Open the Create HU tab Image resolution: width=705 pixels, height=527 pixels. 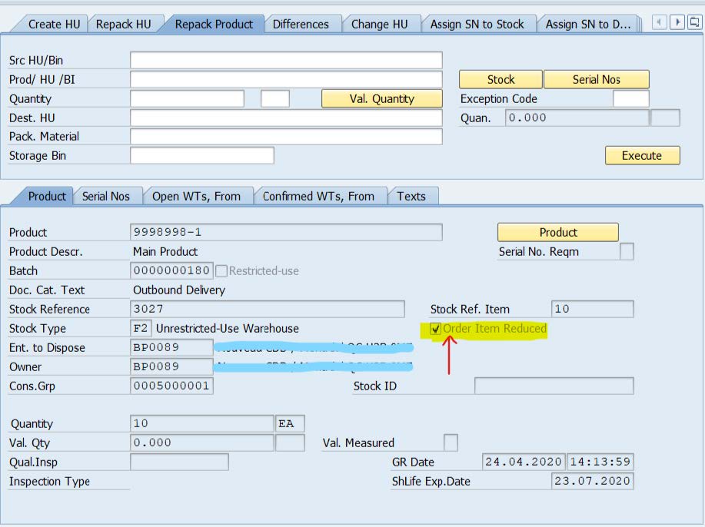click(55, 24)
